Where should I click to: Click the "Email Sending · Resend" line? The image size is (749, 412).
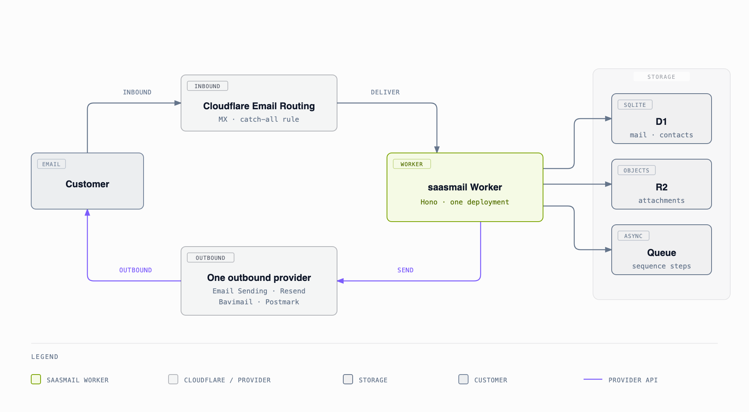[x=259, y=291]
